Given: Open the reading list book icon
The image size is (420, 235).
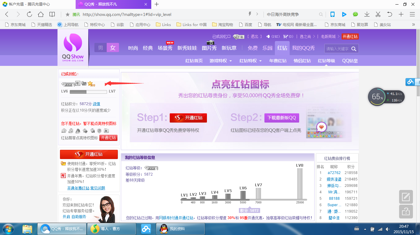Looking at the screenshot, I should click(52, 14).
